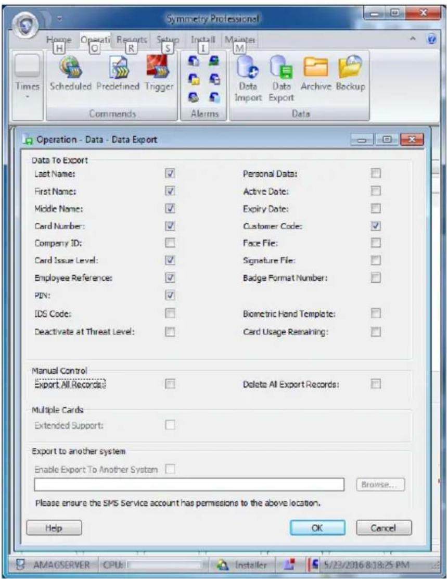
Task: Check the Export All Records box
Action: click(x=170, y=384)
